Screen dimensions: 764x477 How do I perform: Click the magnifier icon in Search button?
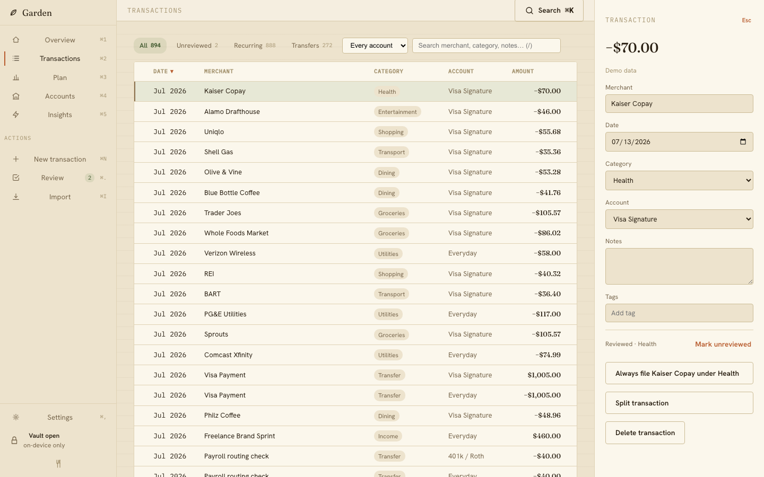pos(529,11)
